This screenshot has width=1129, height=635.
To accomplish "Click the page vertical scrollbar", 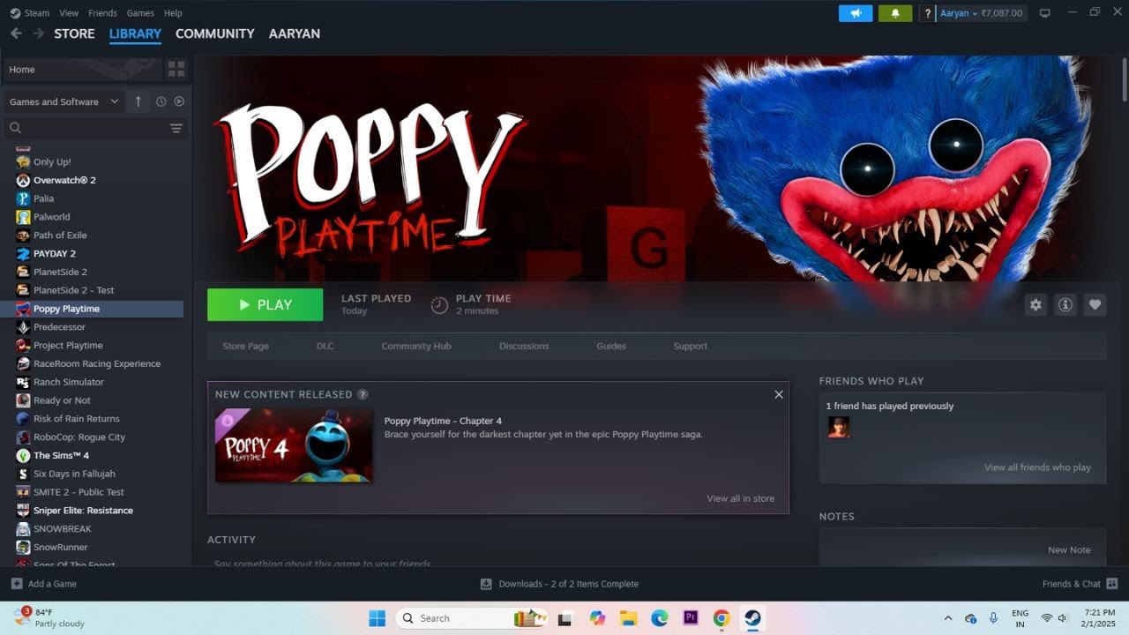I will (1124, 79).
